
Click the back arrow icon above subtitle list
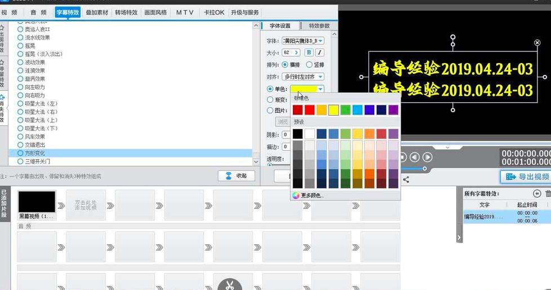click(537, 194)
